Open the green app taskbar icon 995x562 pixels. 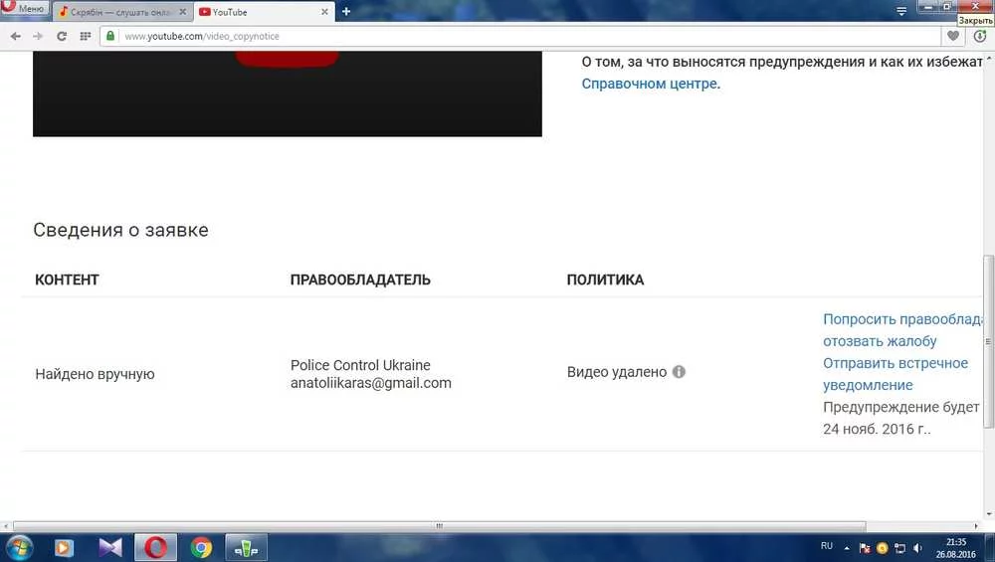coord(246,547)
